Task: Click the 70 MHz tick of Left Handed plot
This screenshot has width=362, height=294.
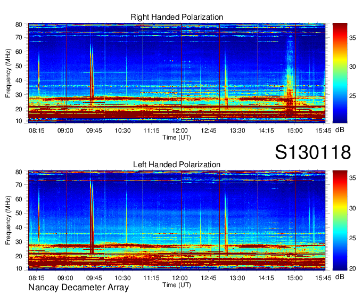Action: pos(19,185)
